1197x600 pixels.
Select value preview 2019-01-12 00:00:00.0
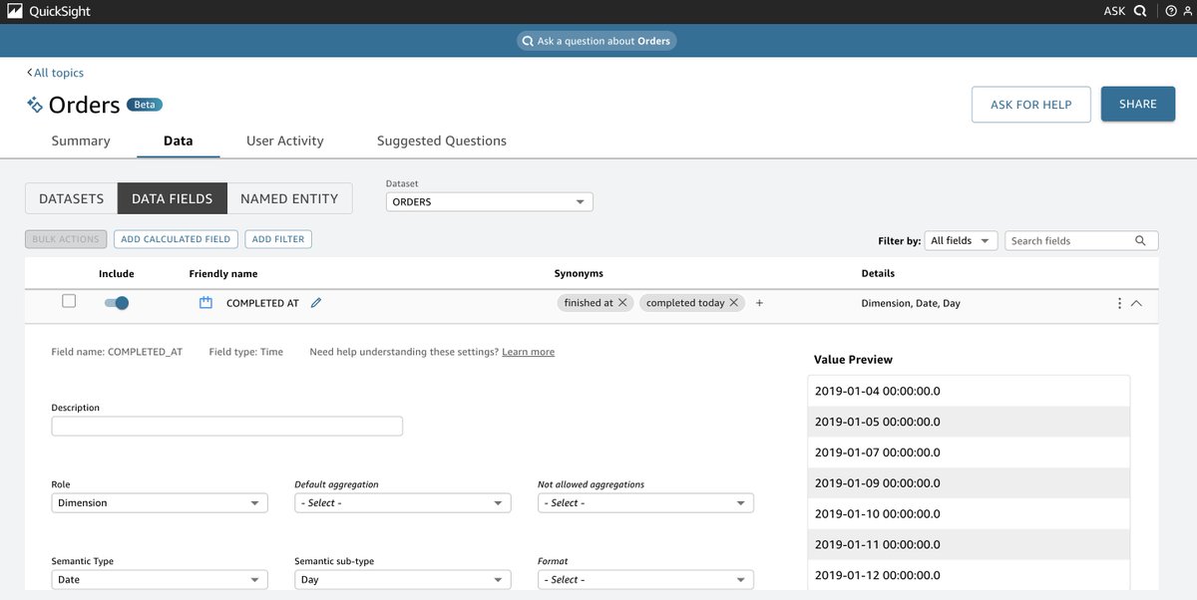(x=969, y=575)
